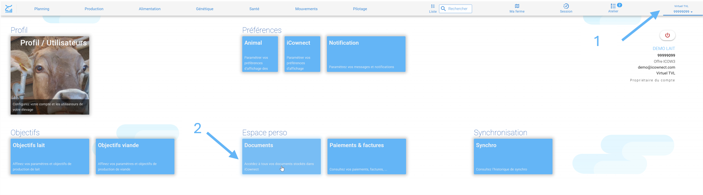Expand the 99999099 account dropdown
The width and height of the screenshot is (703, 195).
tap(683, 12)
